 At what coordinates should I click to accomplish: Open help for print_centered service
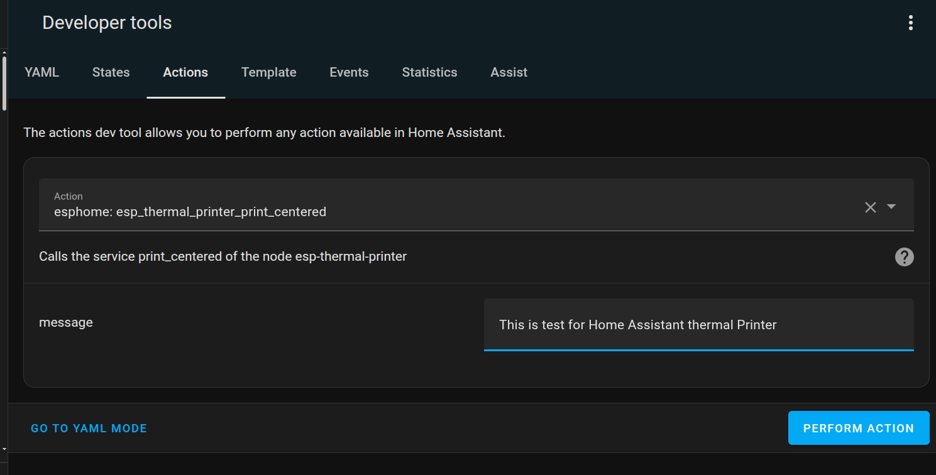point(904,257)
